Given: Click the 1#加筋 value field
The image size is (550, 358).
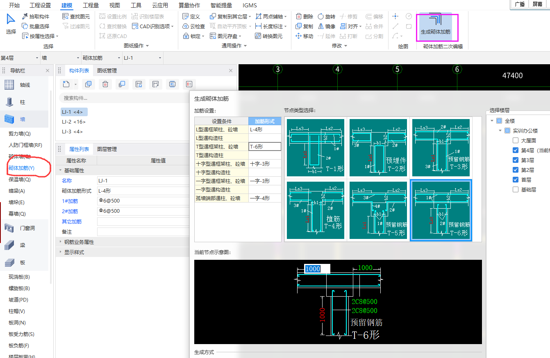Looking at the screenshot, I should 143,201.
